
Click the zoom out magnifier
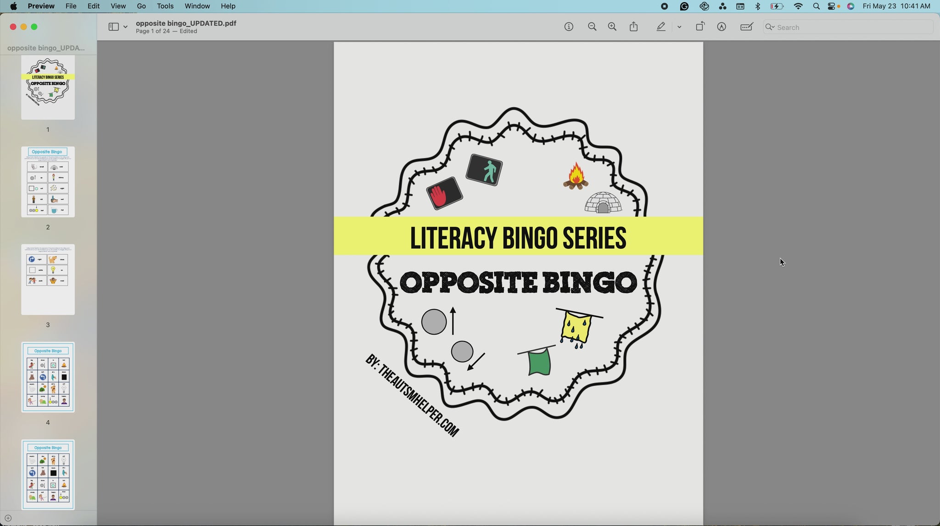coord(592,27)
